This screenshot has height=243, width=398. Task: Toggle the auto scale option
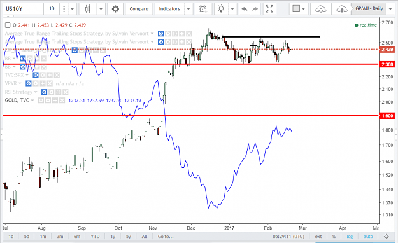pyautogui.click(x=368, y=237)
